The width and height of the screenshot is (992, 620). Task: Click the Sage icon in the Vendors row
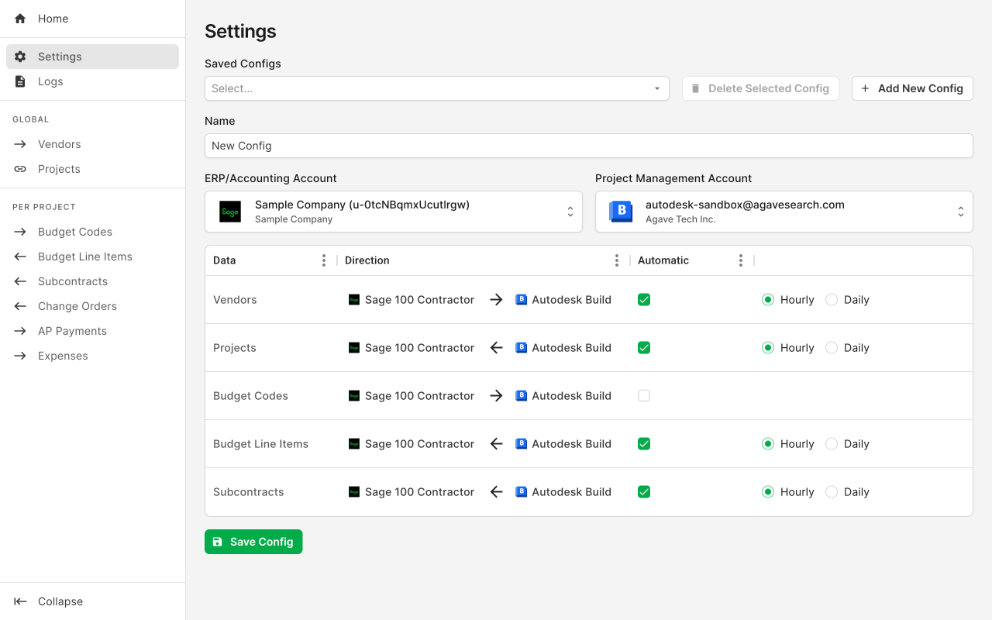[x=354, y=300]
